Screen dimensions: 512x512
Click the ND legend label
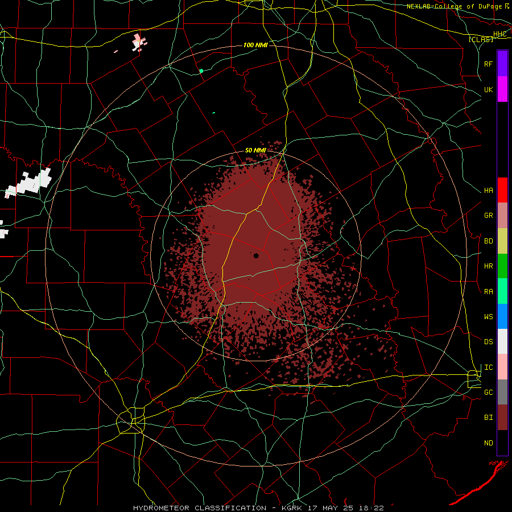488,443
